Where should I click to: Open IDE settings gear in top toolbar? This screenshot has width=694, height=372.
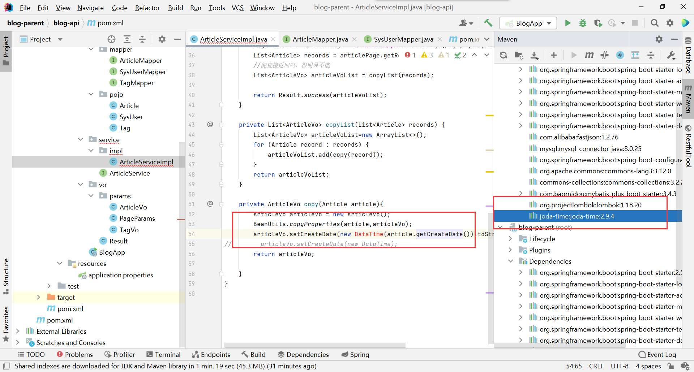click(670, 23)
